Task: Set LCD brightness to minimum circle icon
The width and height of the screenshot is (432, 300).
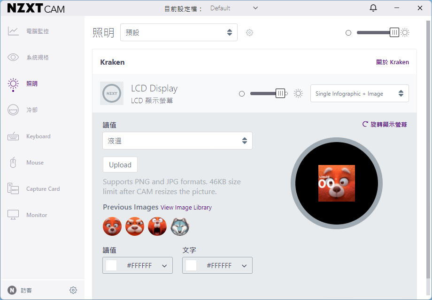Action: point(242,94)
